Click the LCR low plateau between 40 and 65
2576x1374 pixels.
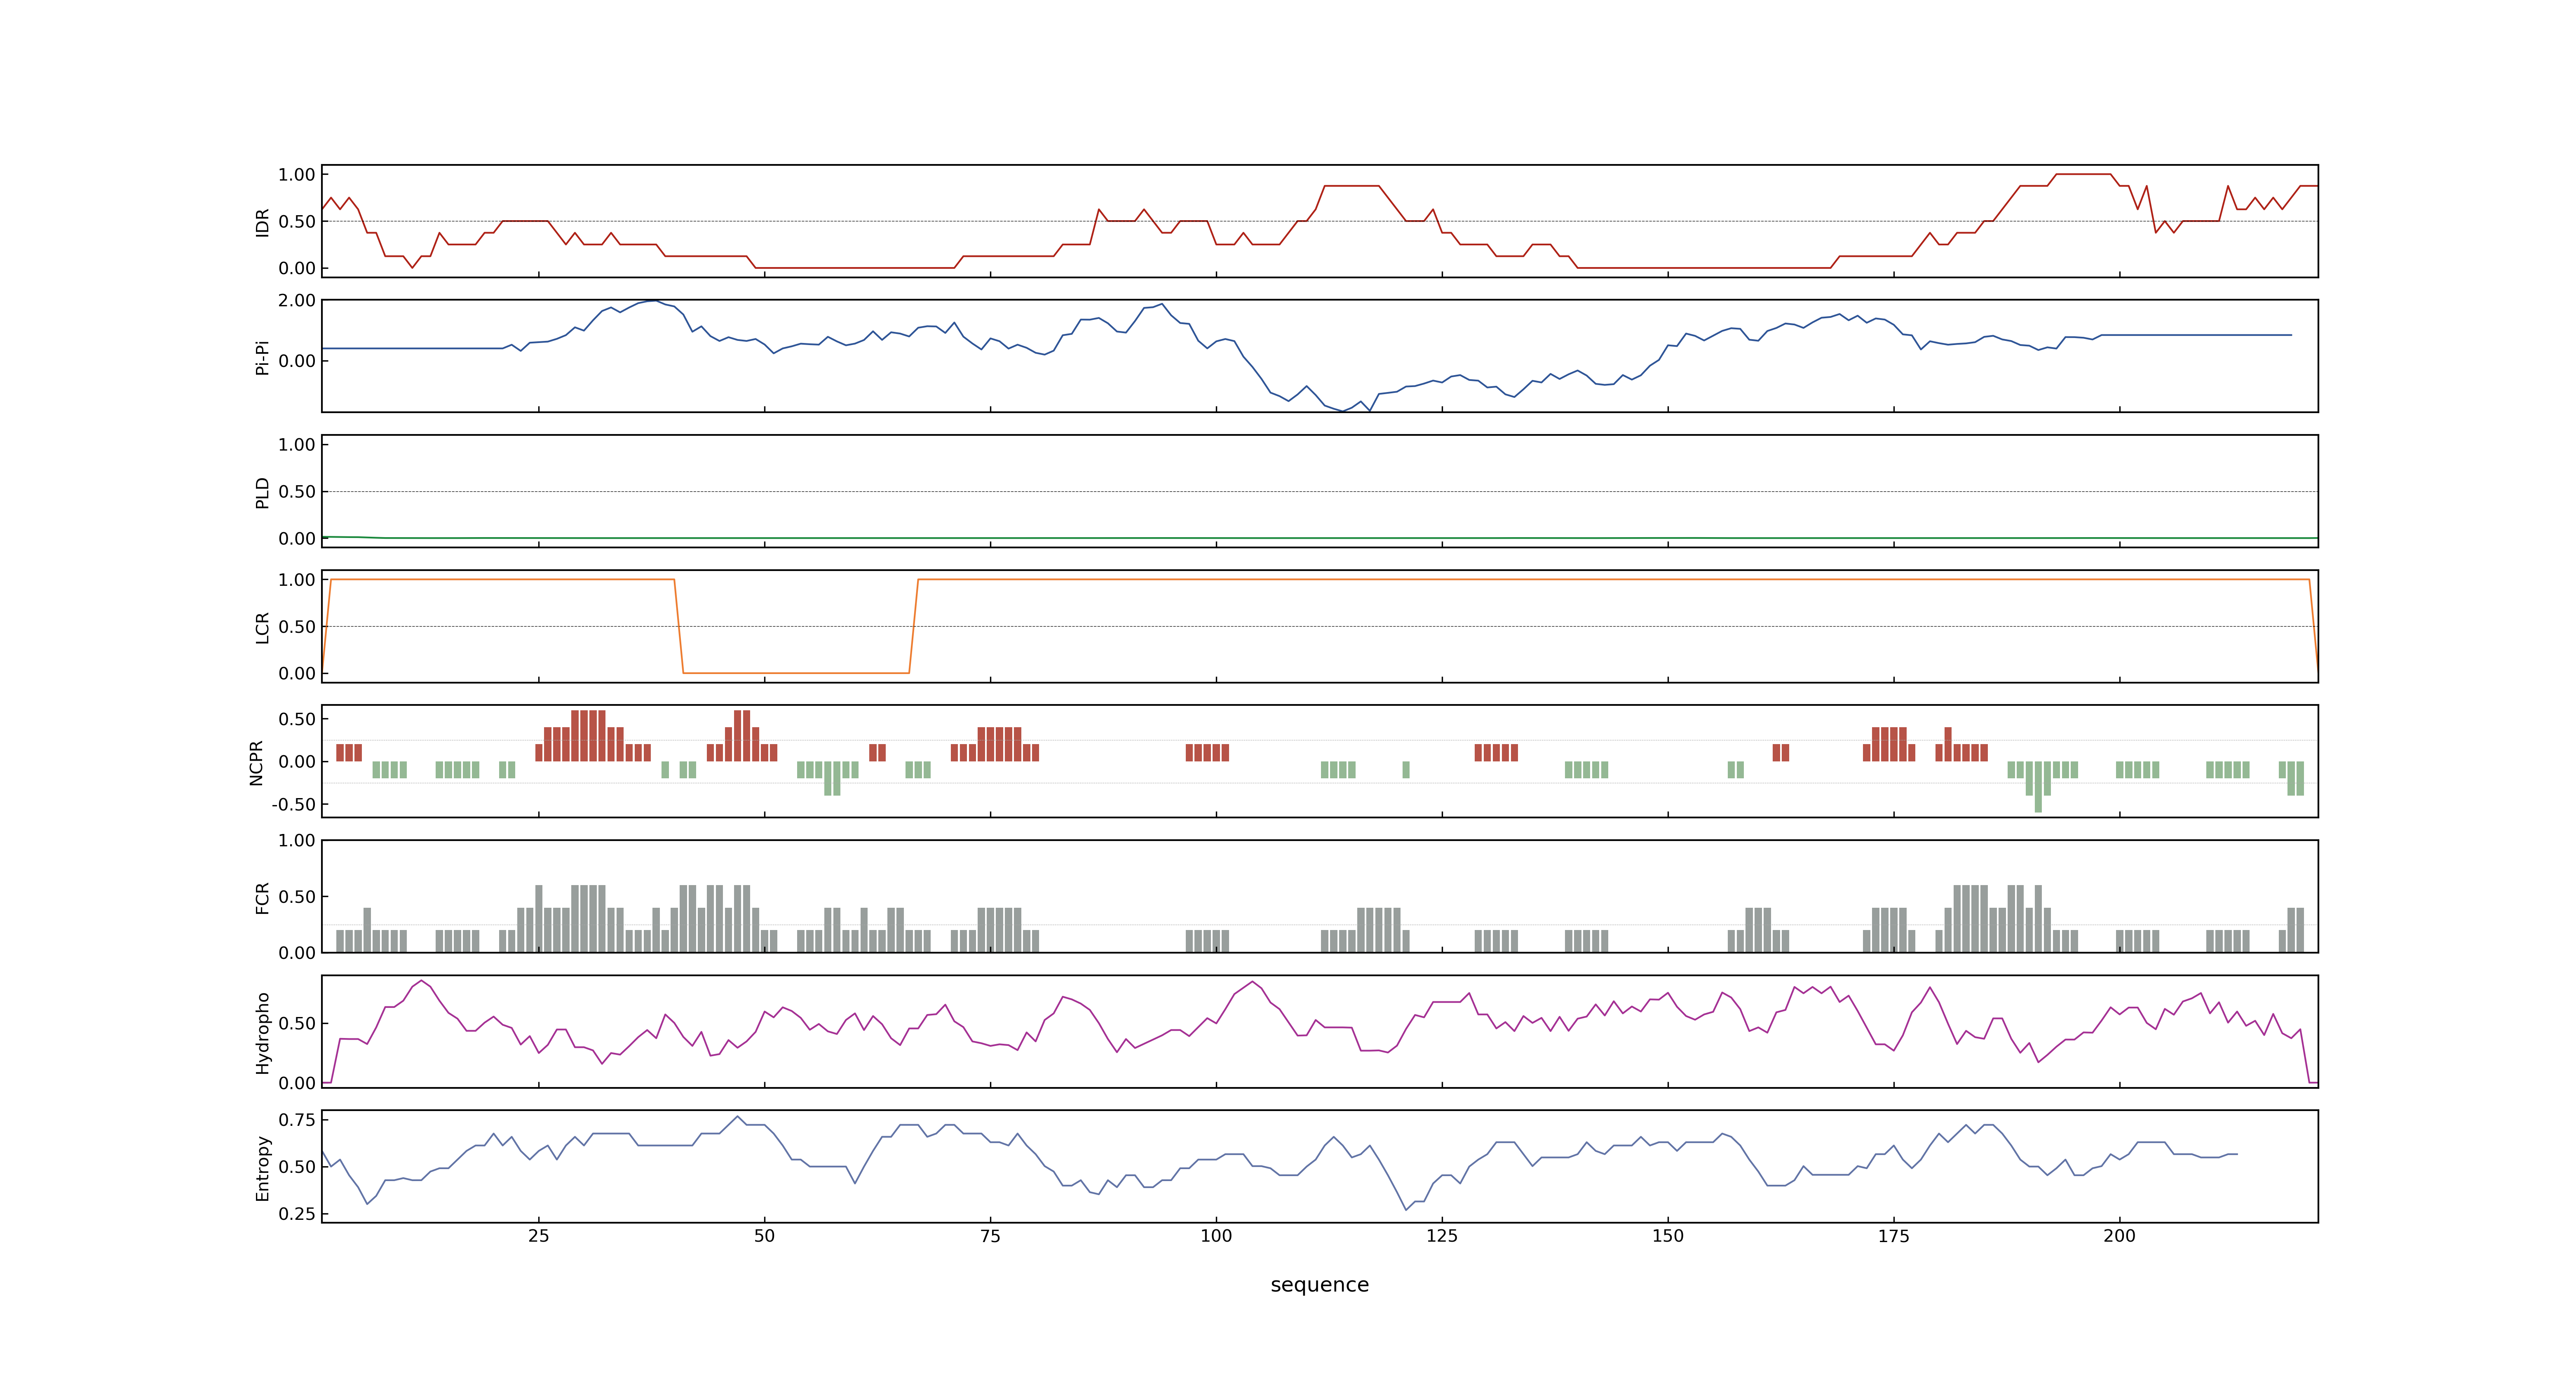pos(796,673)
